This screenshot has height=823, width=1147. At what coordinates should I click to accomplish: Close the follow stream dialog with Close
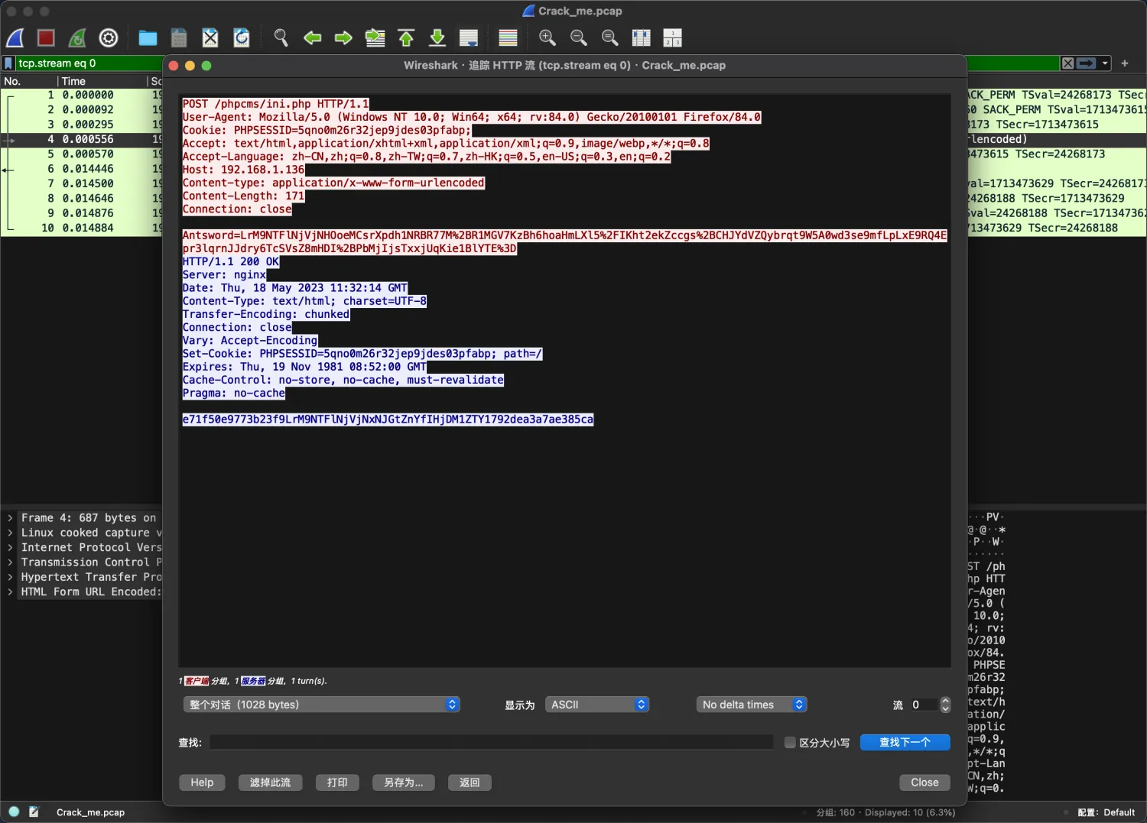coord(924,782)
